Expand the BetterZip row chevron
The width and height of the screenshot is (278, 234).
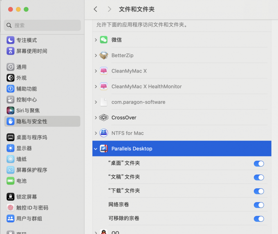tap(96, 55)
